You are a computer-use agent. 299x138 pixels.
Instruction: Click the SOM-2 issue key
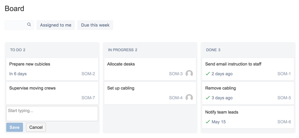88,74
